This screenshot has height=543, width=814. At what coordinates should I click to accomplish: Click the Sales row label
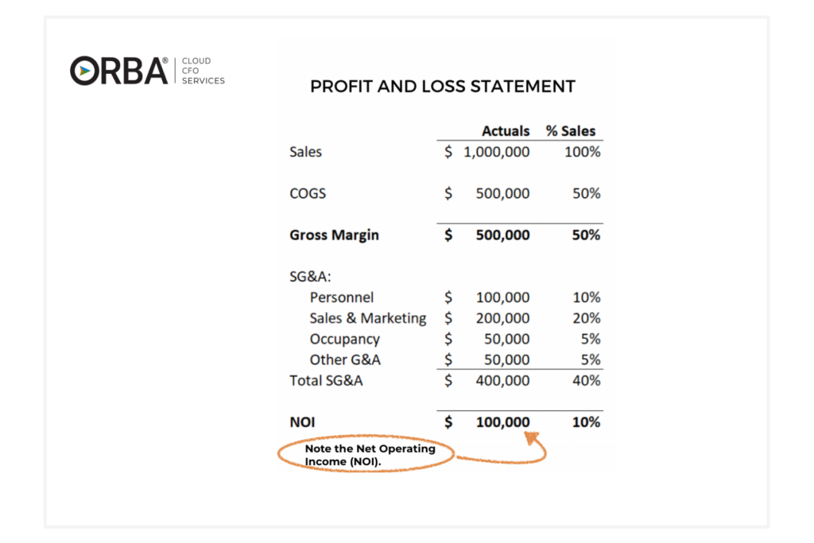pos(305,152)
